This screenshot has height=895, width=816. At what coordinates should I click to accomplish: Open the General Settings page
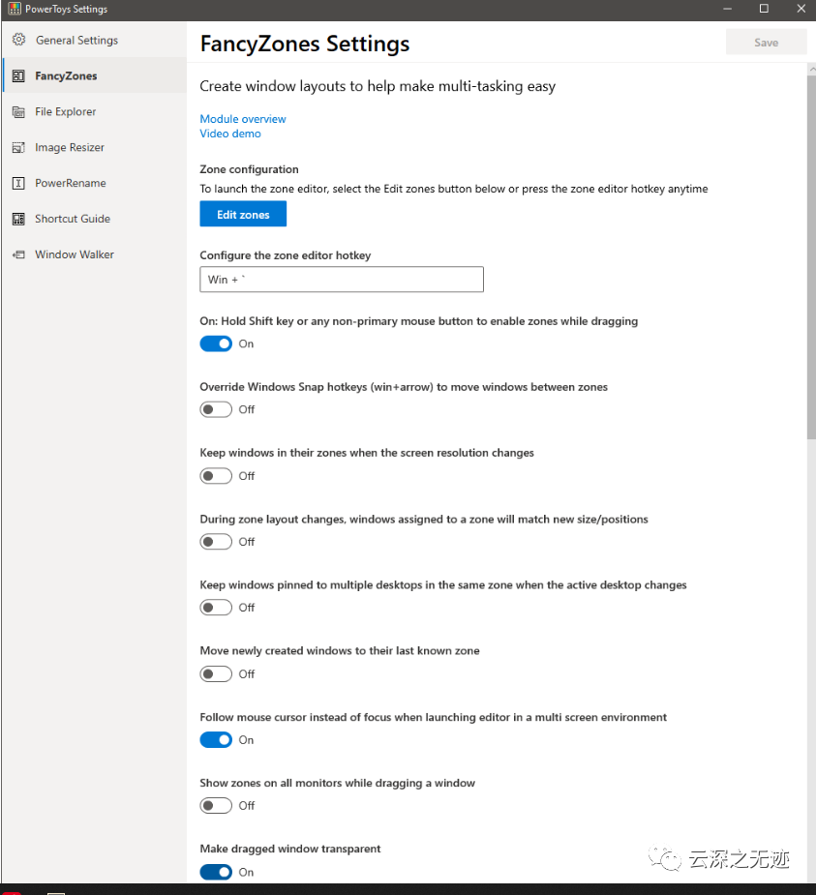tap(77, 40)
